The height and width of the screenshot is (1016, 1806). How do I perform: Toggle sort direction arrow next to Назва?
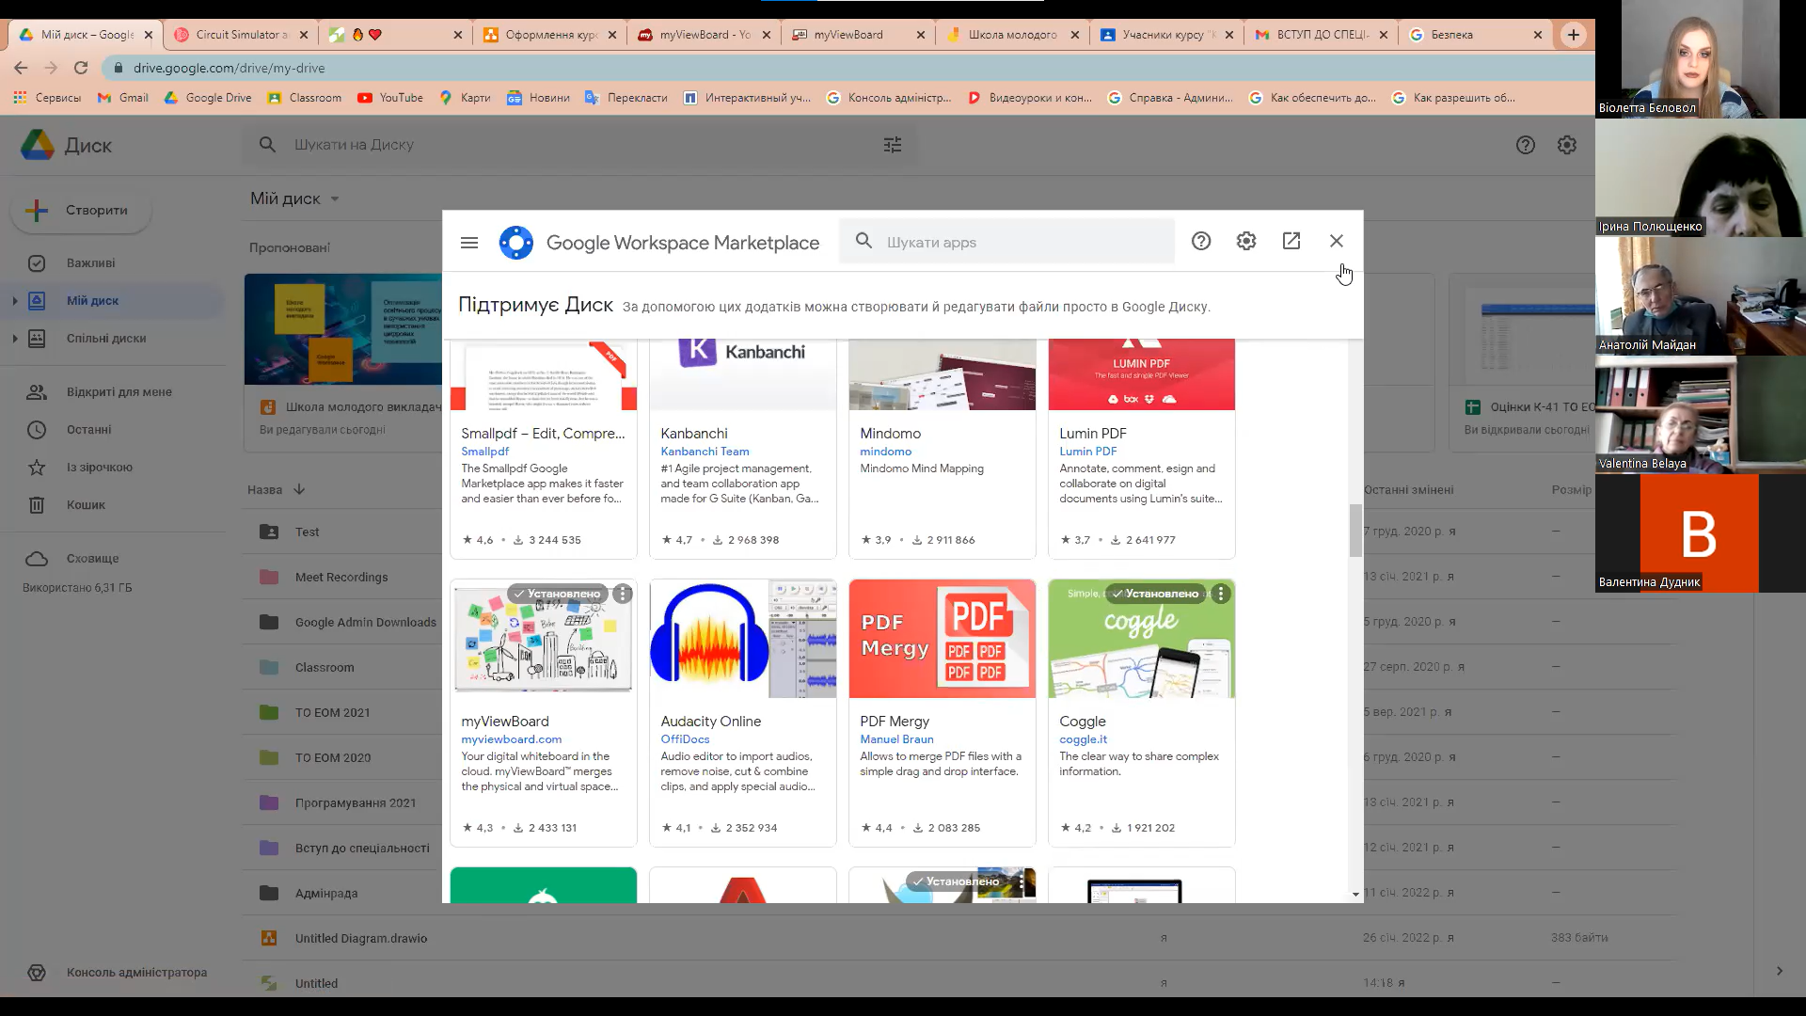tap(299, 489)
